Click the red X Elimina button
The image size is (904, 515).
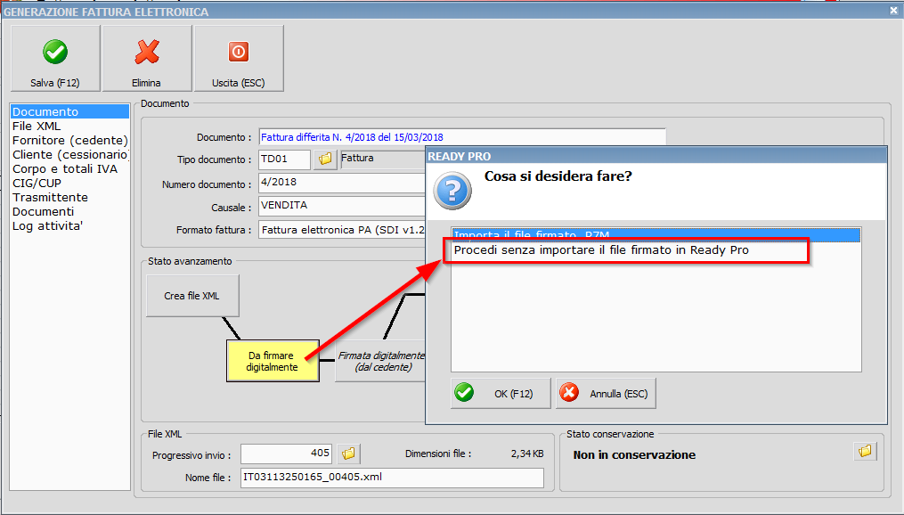coord(147,58)
